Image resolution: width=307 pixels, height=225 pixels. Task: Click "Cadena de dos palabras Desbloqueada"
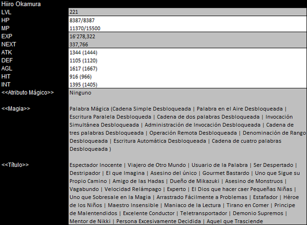point(208,117)
